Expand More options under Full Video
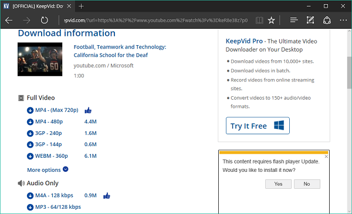This screenshot has height=214, width=352. 48,169
